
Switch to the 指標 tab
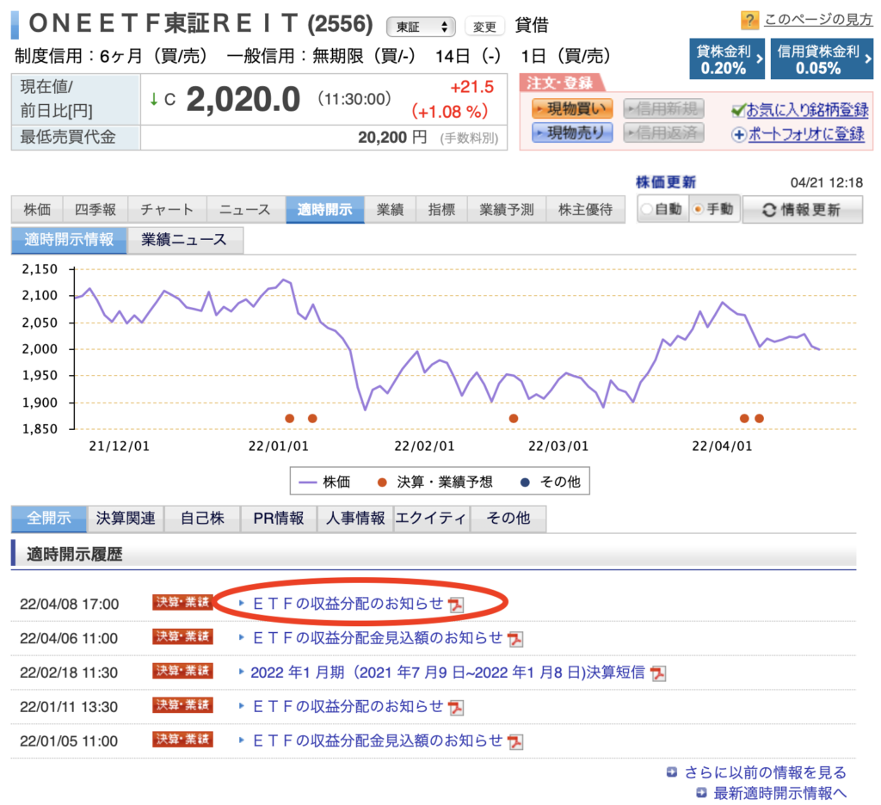click(x=441, y=210)
